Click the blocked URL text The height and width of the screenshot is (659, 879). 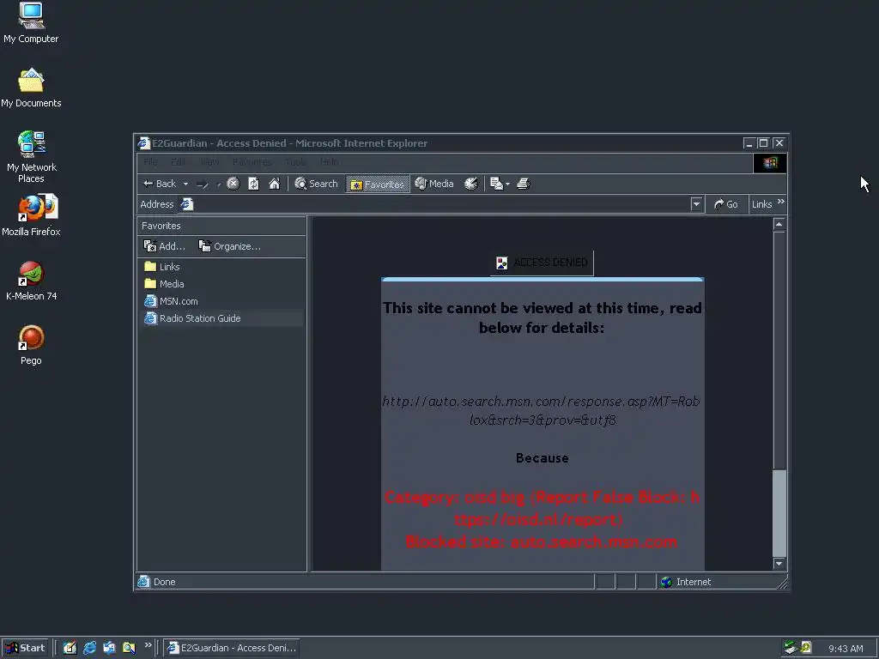tap(542, 411)
